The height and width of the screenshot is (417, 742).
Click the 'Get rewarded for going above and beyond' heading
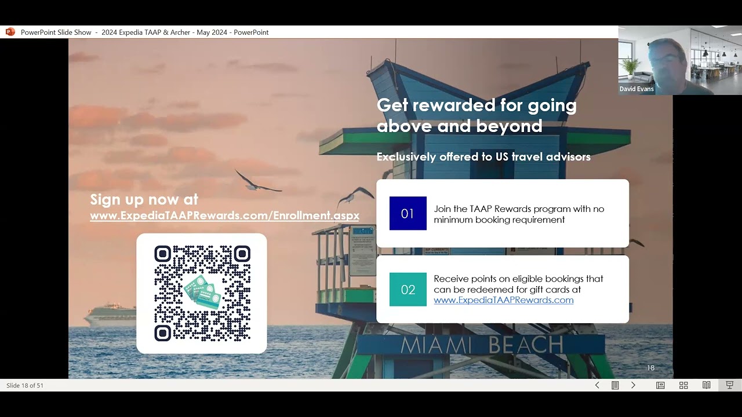477,115
